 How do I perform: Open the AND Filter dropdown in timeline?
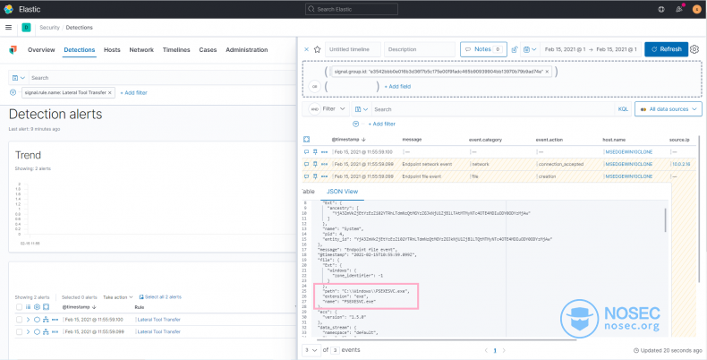pos(326,109)
